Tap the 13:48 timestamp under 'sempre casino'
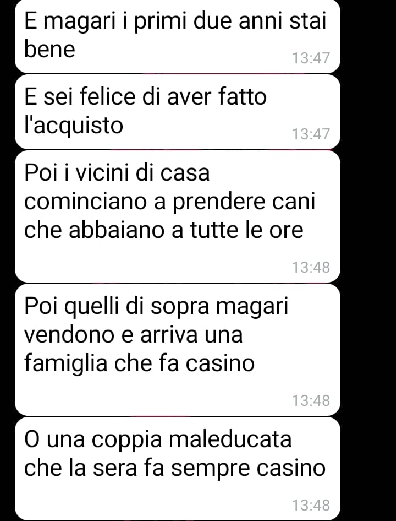Screen dimensions: 396x521 tap(311, 505)
